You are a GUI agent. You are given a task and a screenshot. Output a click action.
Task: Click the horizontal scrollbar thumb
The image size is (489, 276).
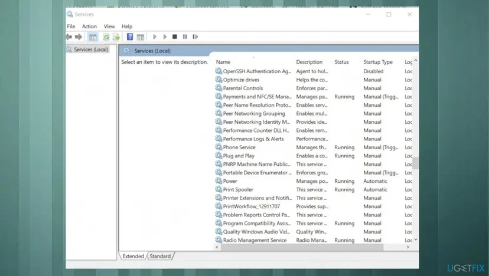coord(302,247)
